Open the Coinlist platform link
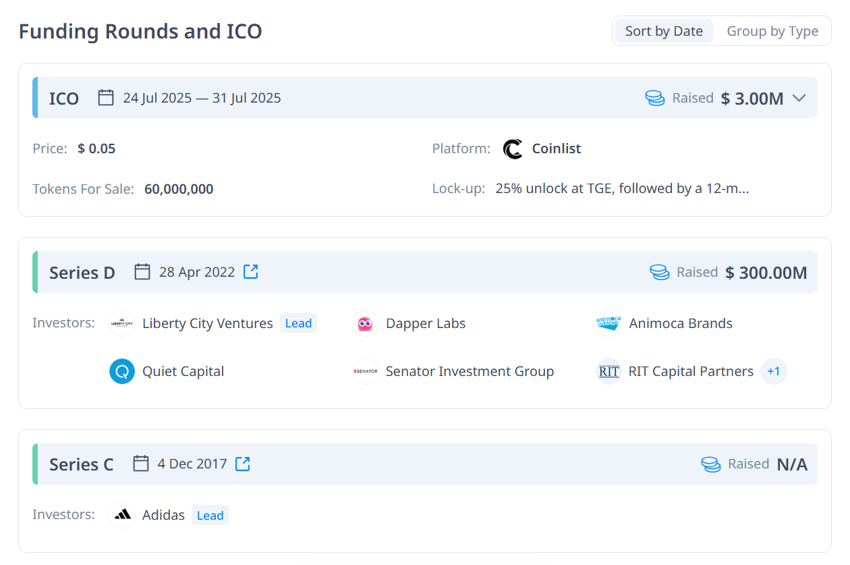The image size is (850, 565). [x=557, y=149]
